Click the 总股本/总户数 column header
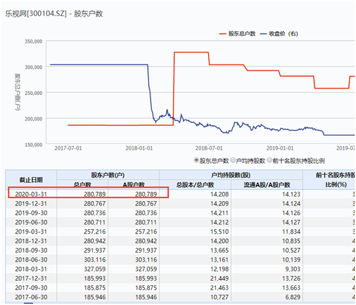The image size is (356, 305). (x=195, y=184)
